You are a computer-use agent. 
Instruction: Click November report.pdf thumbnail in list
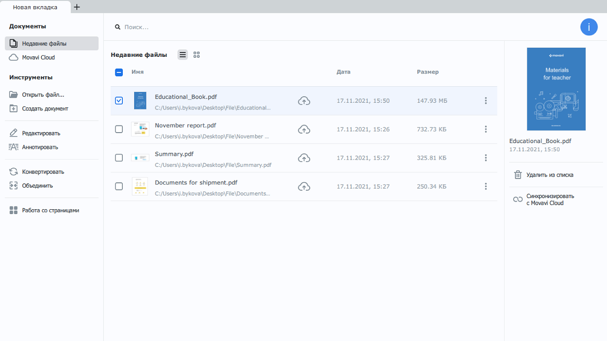[140, 129]
